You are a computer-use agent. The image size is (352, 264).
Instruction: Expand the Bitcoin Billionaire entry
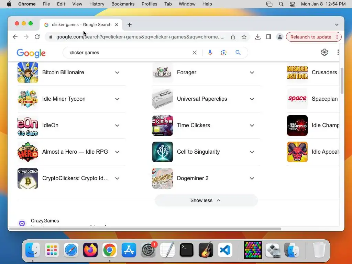click(x=117, y=73)
